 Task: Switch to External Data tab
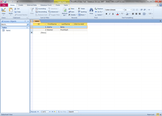pyautogui.click(x=32, y=5)
